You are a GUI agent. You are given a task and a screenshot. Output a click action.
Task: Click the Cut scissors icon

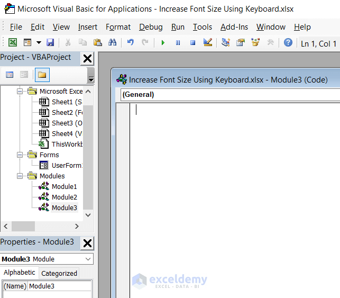pyautogui.click(x=68, y=42)
